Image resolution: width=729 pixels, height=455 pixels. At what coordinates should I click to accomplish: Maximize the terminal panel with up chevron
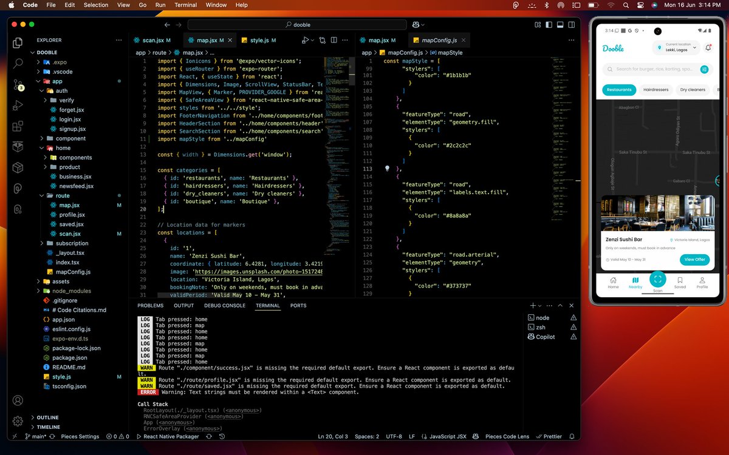point(561,306)
